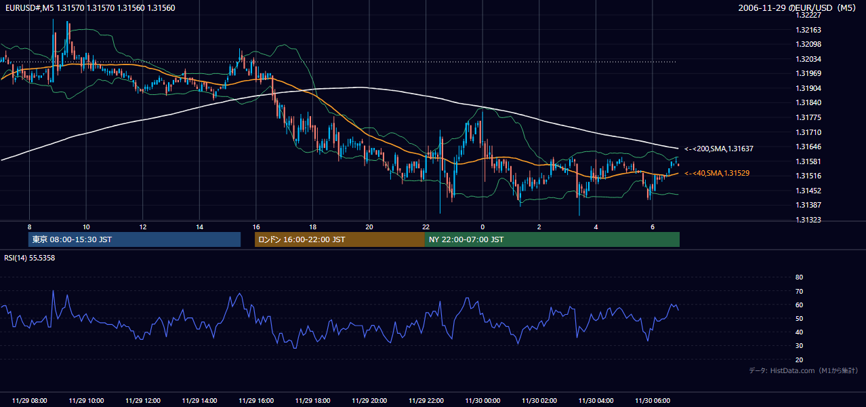This screenshot has height=407, width=866.
Task: Click the 11/30 04:00 time label
Action: pyautogui.click(x=596, y=401)
